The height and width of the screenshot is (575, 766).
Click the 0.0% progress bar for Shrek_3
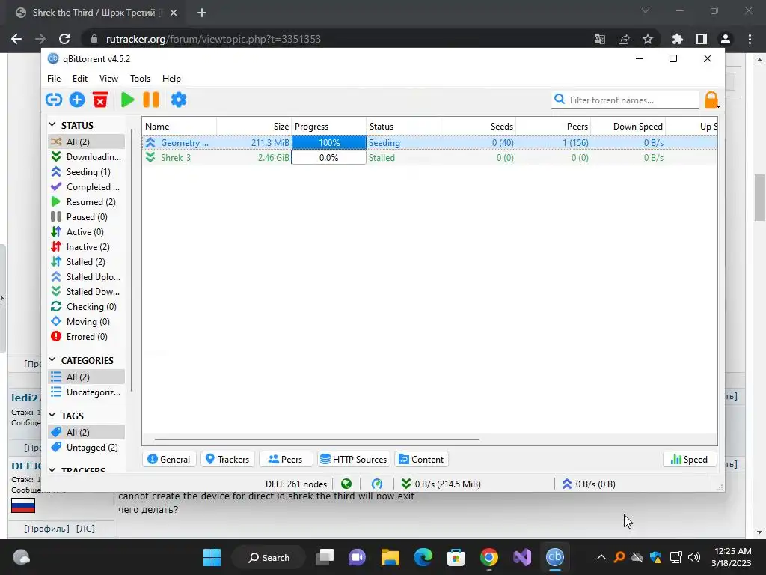tap(329, 157)
